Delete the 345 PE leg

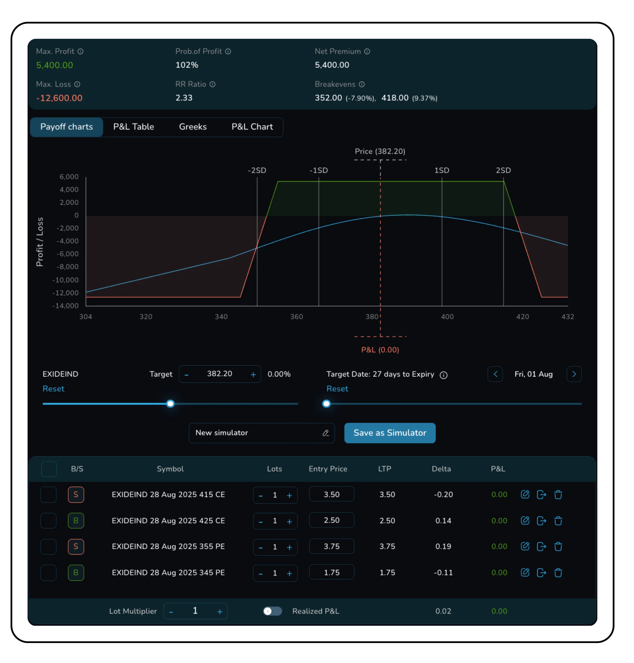(x=558, y=573)
